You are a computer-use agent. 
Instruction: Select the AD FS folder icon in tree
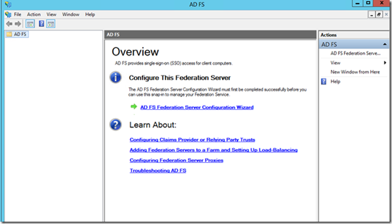pos(9,34)
